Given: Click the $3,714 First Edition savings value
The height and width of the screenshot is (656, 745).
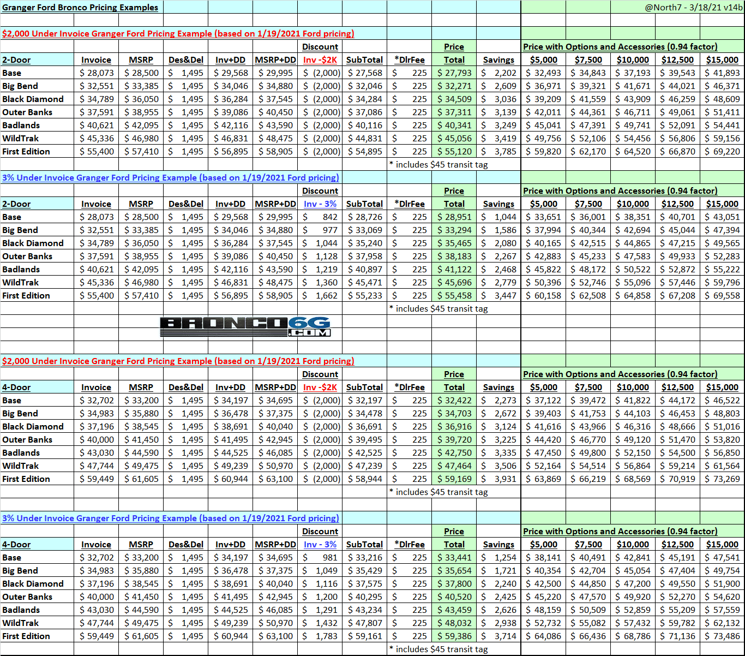Looking at the screenshot, I should (x=498, y=636).
